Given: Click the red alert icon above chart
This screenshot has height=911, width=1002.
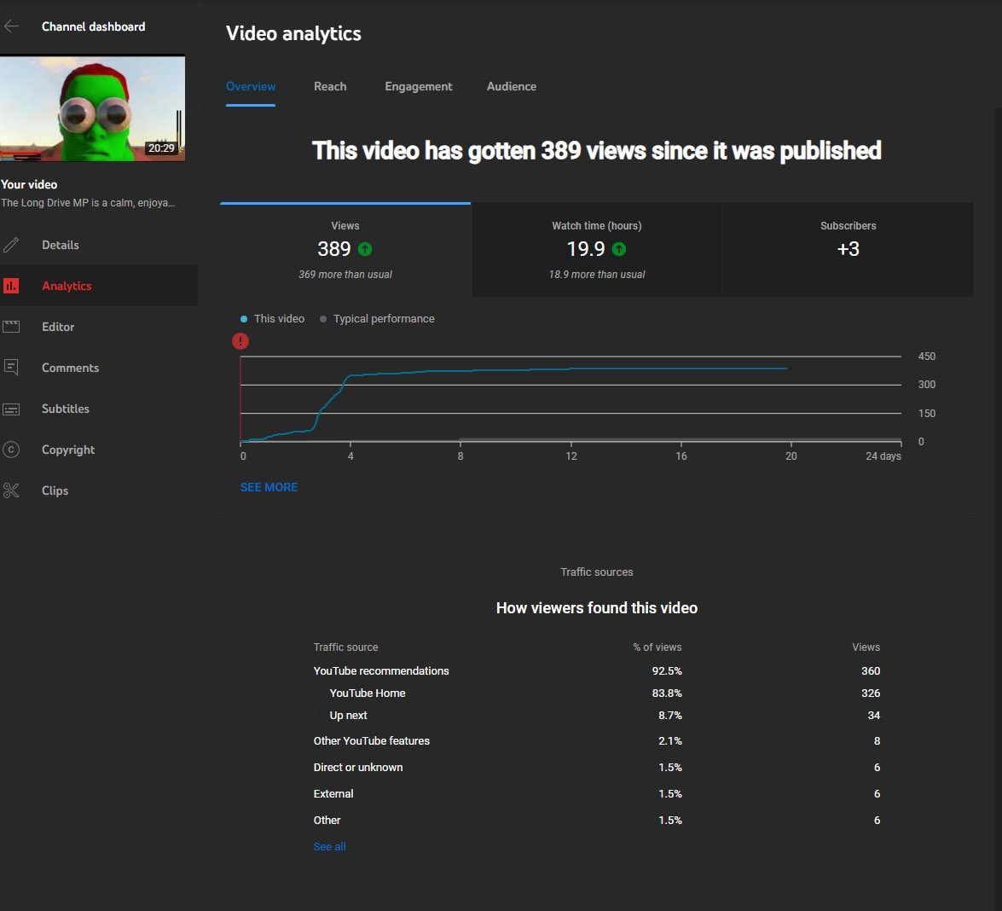Looking at the screenshot, I should 240,340.
